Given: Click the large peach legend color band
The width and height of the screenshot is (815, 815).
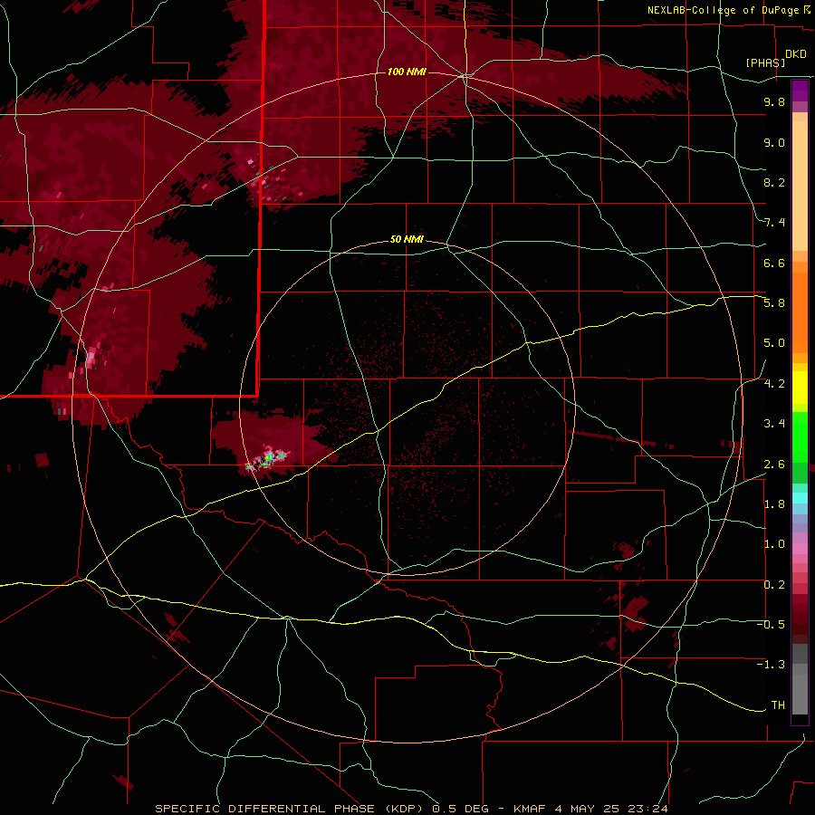Looking at the screenshot, I should point(800,186).
